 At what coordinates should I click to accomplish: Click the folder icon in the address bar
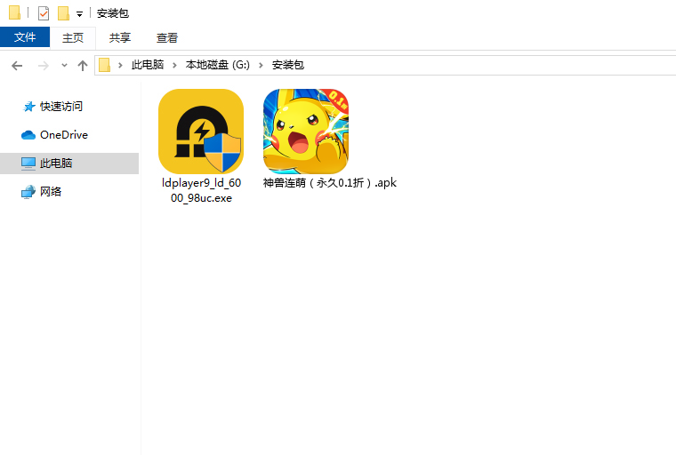105,65
